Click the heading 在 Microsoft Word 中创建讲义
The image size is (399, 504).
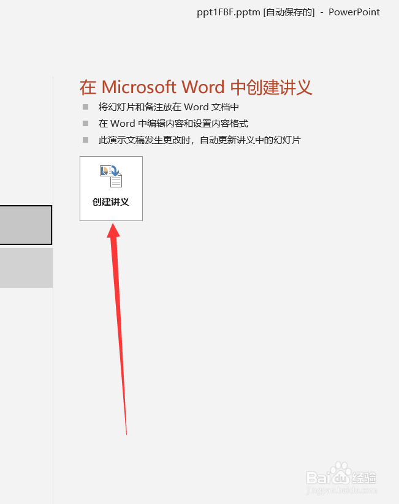196,87
